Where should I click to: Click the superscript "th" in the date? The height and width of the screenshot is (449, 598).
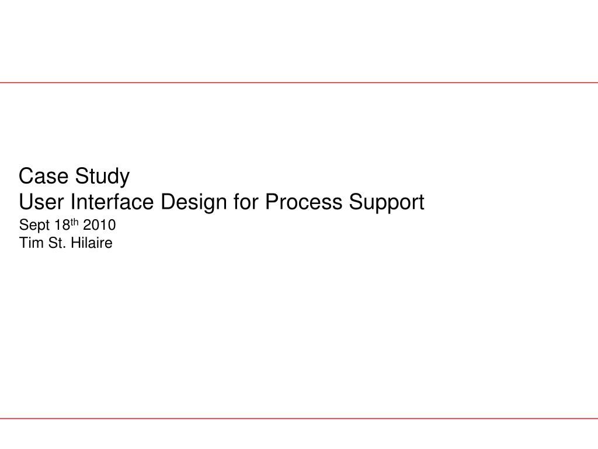tap(74, 222)
